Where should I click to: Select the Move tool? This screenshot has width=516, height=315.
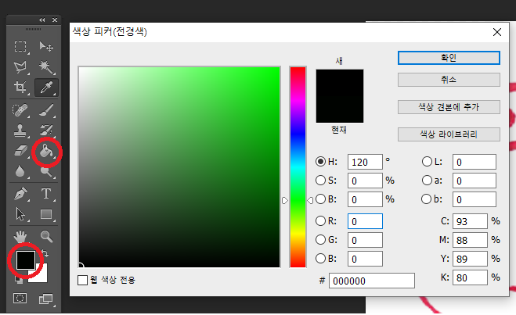[46, 46]
